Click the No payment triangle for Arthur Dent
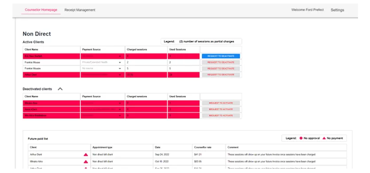 tap(86, 154)
